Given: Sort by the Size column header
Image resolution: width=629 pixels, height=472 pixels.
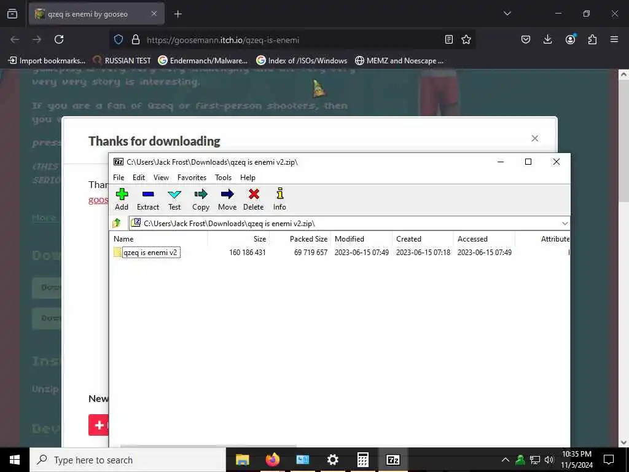Looking at the screenshot, I should [x=260, y=239].
